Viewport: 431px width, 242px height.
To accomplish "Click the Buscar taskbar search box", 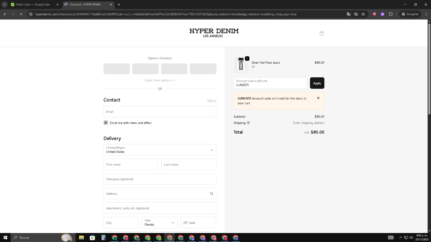I will coord(43,237).
